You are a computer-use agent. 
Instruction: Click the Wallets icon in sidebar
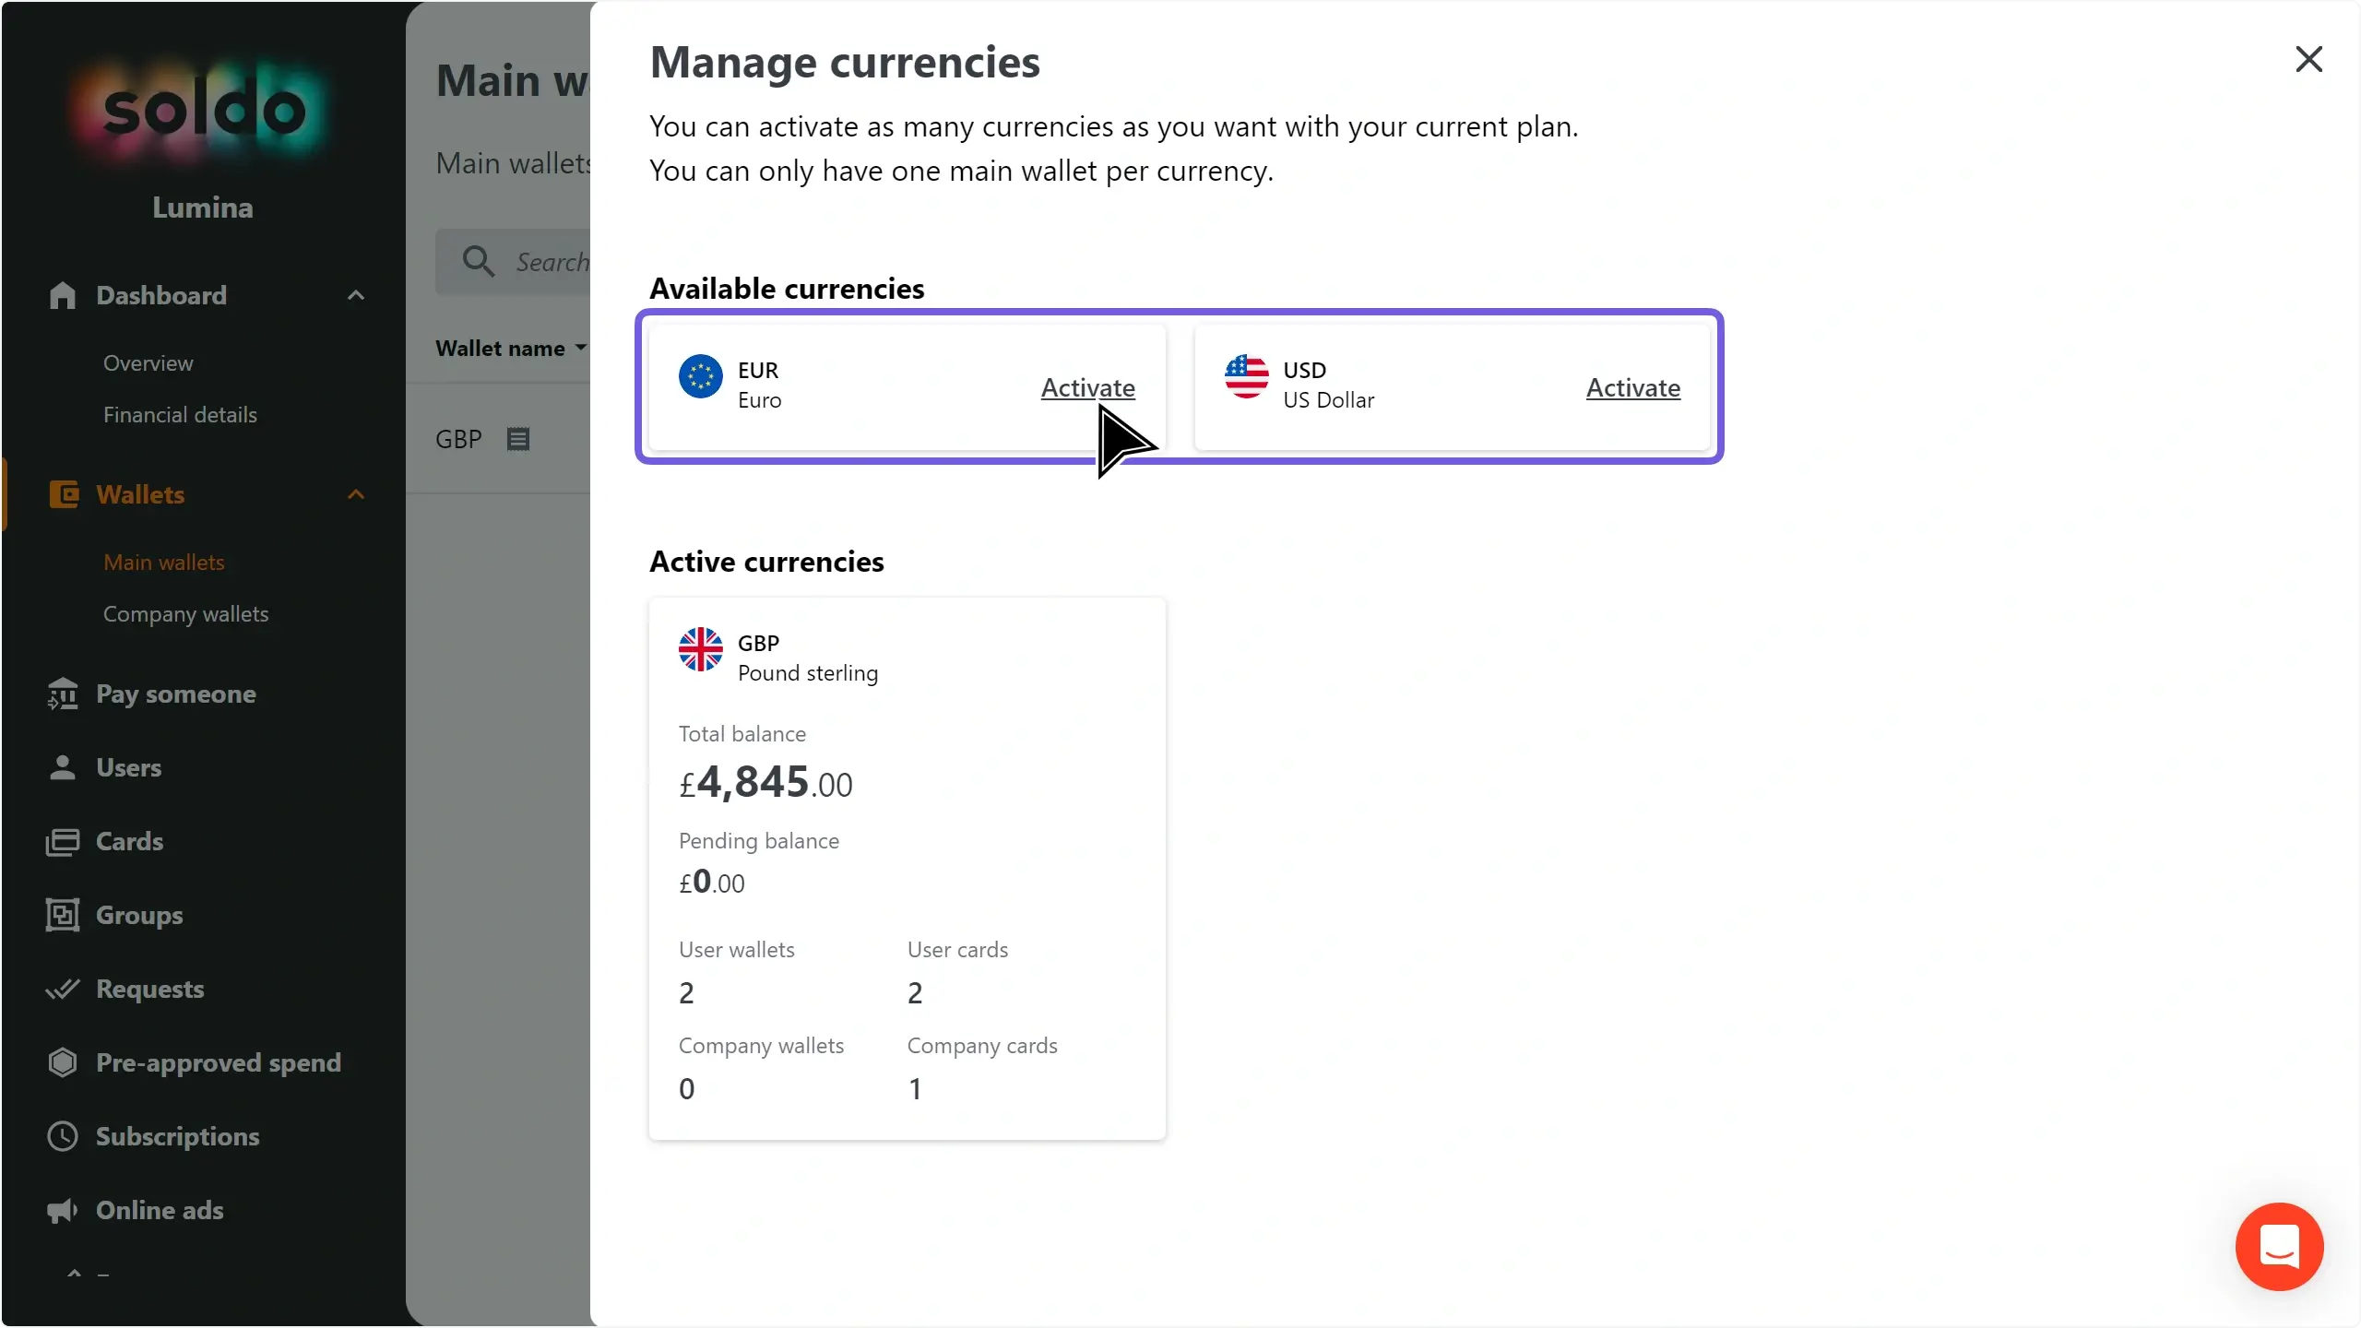coord(63,494)
